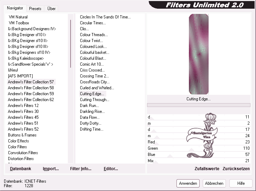Choose Crossing Time 2... filter
256x191 pixels.
coord(94,76)
